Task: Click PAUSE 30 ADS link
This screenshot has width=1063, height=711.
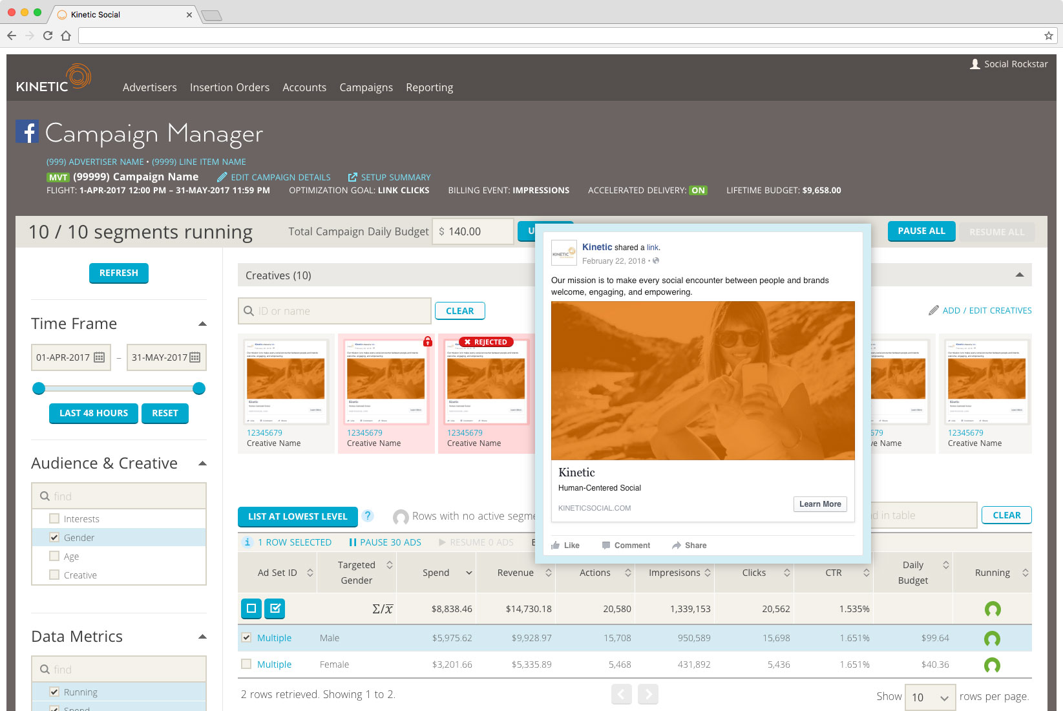Action: point(385,542)
